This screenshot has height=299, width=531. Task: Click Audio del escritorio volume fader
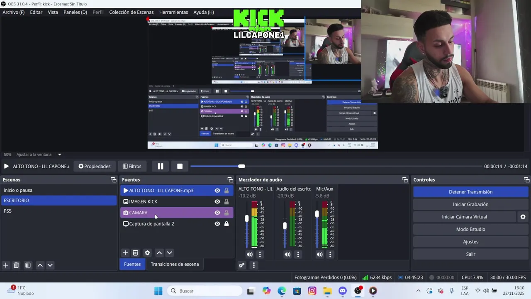click(x=285, y=225)
